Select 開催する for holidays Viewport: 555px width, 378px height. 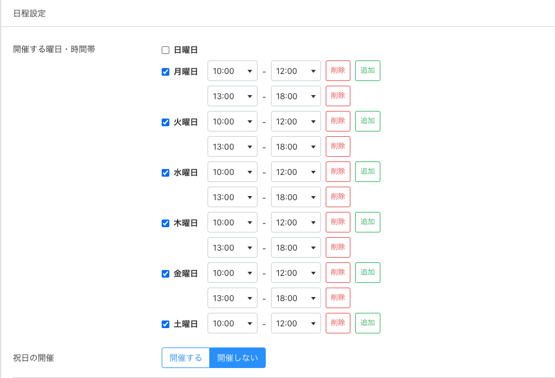pos(186,358)
